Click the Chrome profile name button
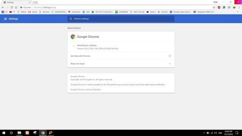The image size is (242, 136). 216,2
